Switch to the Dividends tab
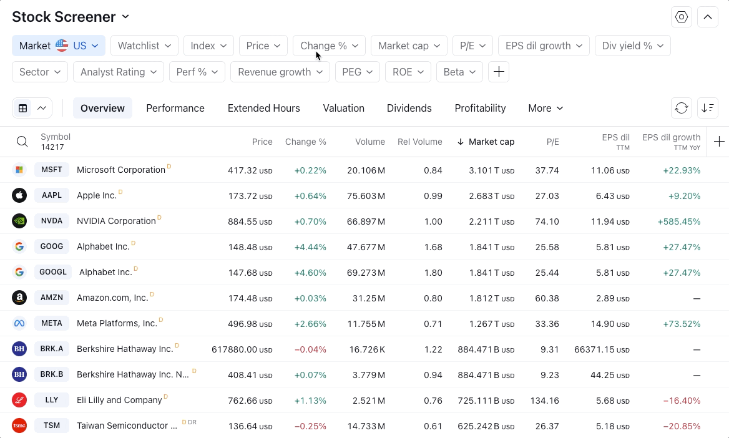 click(x=409, y=108)
